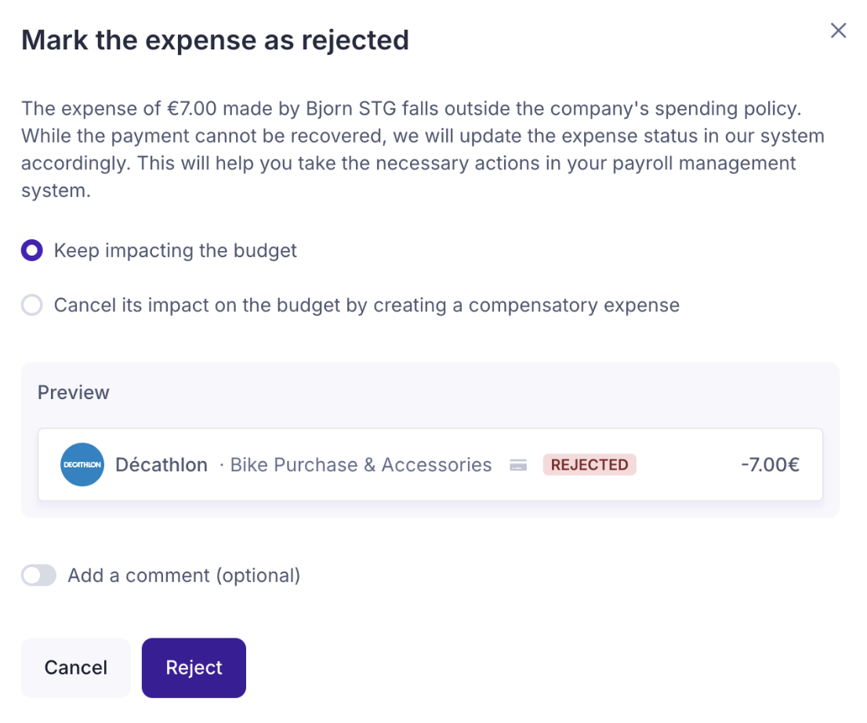Click the spending policy description paragraph

coord(423,149)
